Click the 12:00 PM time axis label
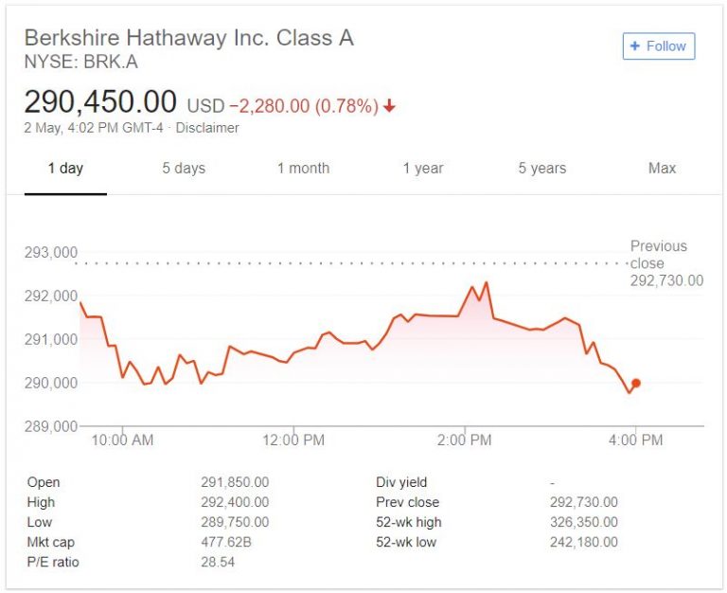Screen dimensions: 727x593 (x=293, y=440)
